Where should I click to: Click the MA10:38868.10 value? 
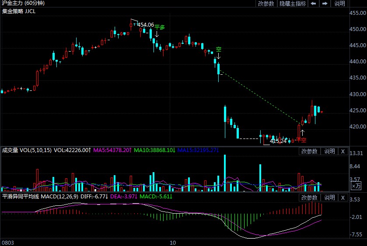pyautogui.click(x=154, y=150)
